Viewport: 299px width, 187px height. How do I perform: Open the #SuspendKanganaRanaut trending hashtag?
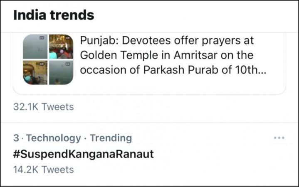point(83,154)
